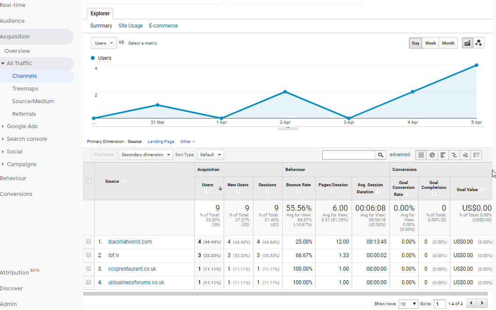
Task: Click the table search input field
Action: click(x=349, y=155)
